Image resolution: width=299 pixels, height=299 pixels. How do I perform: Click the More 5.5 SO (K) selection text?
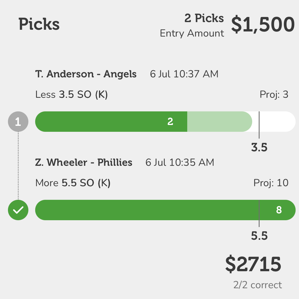point(73,183)
